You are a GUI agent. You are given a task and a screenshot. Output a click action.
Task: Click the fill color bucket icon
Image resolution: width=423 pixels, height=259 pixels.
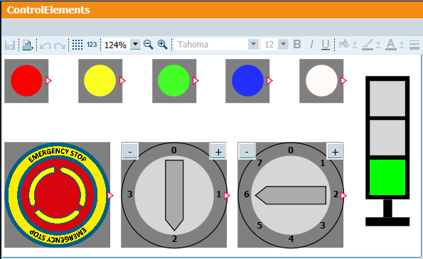[344, 44]
